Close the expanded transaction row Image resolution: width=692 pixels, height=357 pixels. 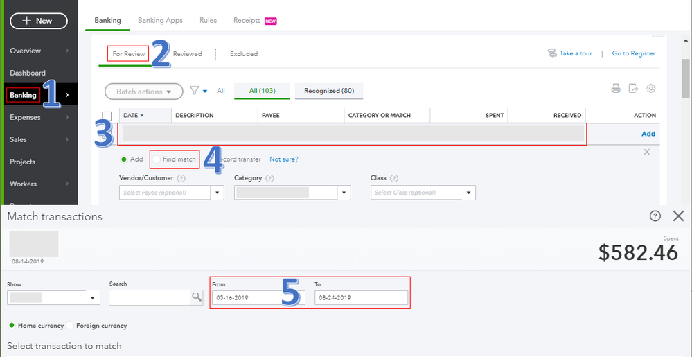point(646,152)
